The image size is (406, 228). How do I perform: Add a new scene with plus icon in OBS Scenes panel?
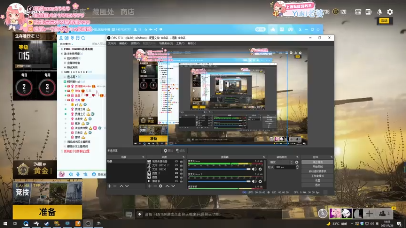coord(109,186)
